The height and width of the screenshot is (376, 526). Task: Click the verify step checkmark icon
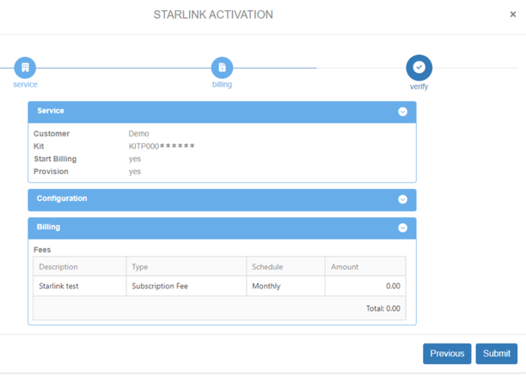click(x=419, y=67)
